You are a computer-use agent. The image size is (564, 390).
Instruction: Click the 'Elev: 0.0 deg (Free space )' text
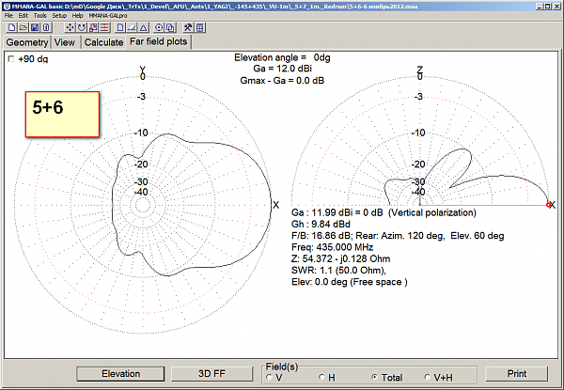click(350, 282)
